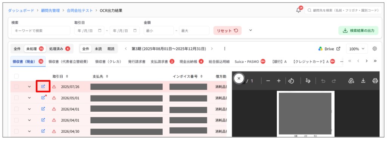The image size is (387, 141).
Task: Select the draw annotation tool in PDF viewer
Action: coord(308,81)
